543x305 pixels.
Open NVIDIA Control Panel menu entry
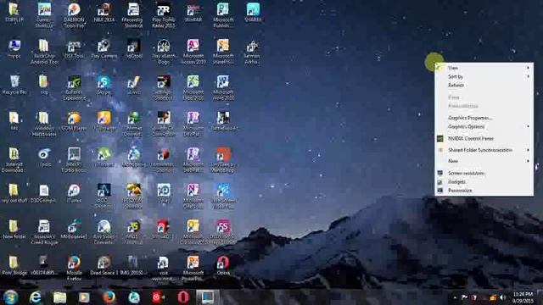(484, 138)
